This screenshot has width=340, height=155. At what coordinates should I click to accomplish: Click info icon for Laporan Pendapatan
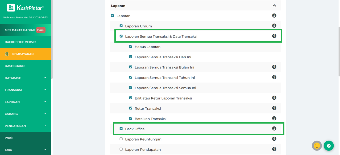274,149
